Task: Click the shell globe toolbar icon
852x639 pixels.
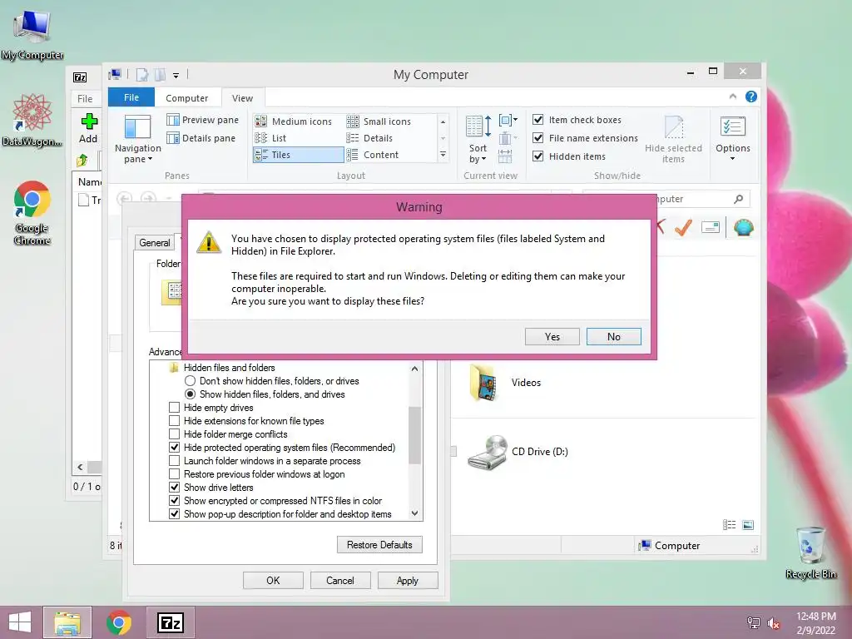Action: (743, 227)
